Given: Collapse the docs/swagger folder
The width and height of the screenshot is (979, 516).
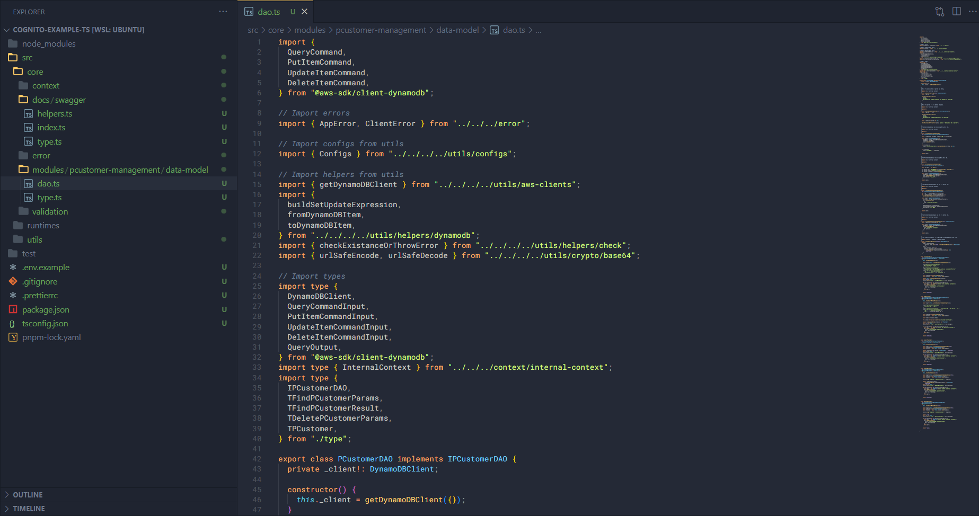Looking at the screenshot, I should (58, 100).
